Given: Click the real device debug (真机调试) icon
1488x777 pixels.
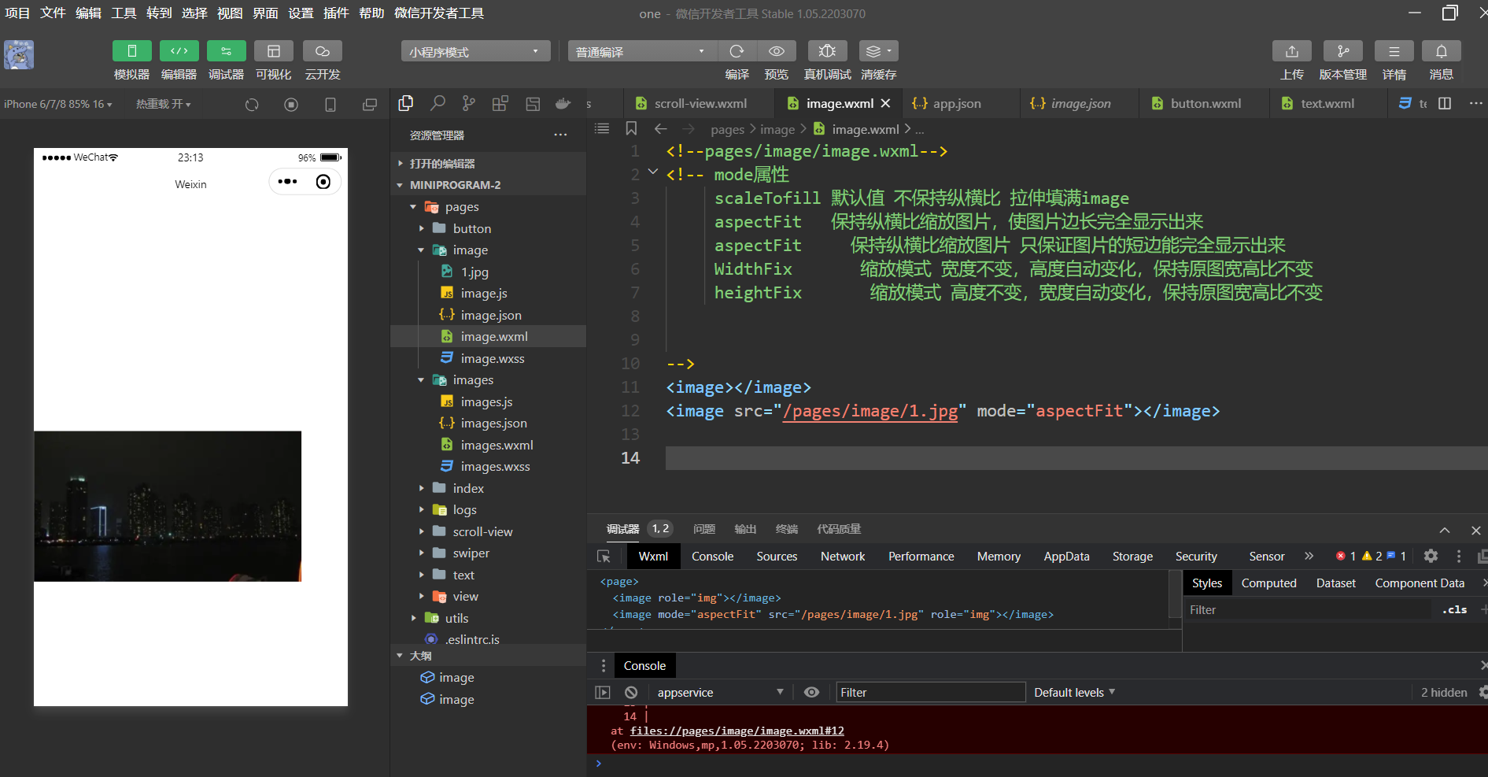Looking at the screenshot, I should (827, 51).
